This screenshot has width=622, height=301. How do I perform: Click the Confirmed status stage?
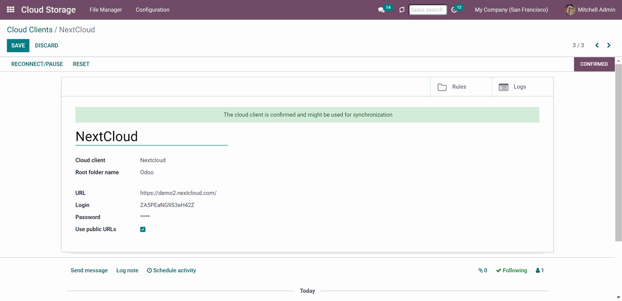point(594,64)
